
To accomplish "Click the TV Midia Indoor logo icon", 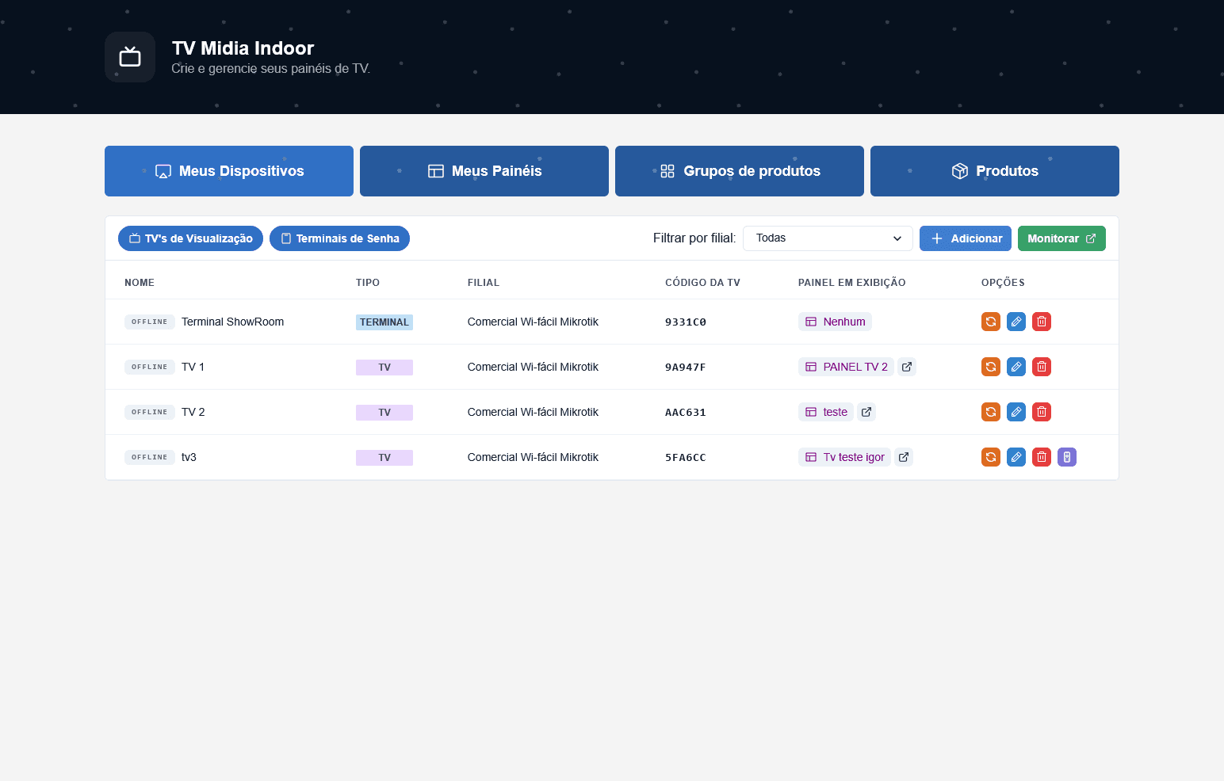I will 130,57.
